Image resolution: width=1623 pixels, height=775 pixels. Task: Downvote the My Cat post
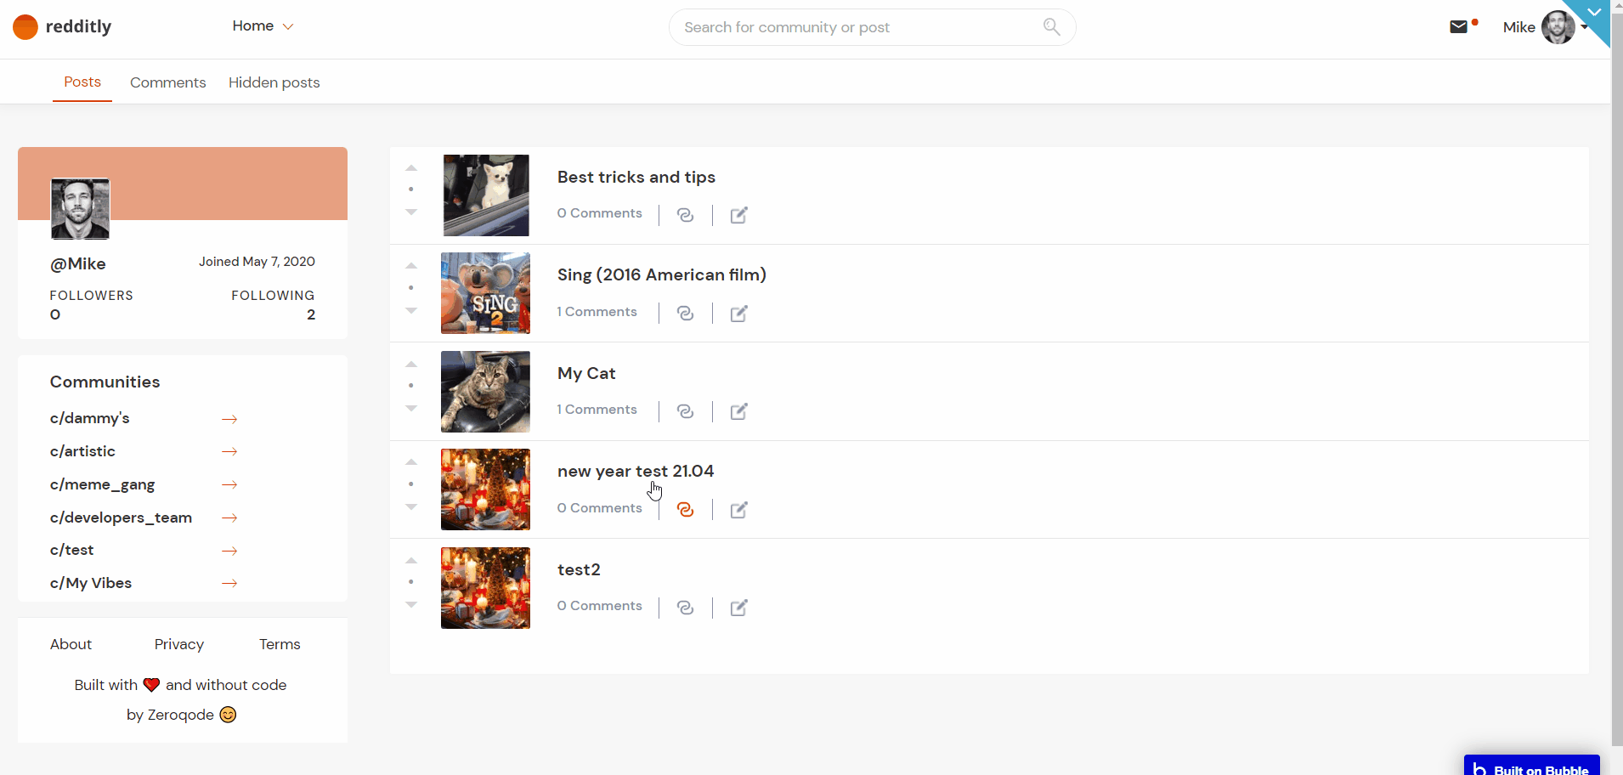[x=411, y=409]
